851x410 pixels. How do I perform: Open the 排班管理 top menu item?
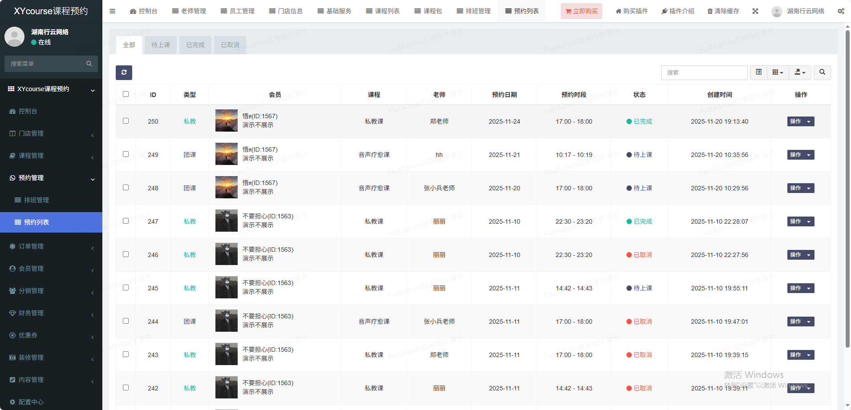point(474,11)
